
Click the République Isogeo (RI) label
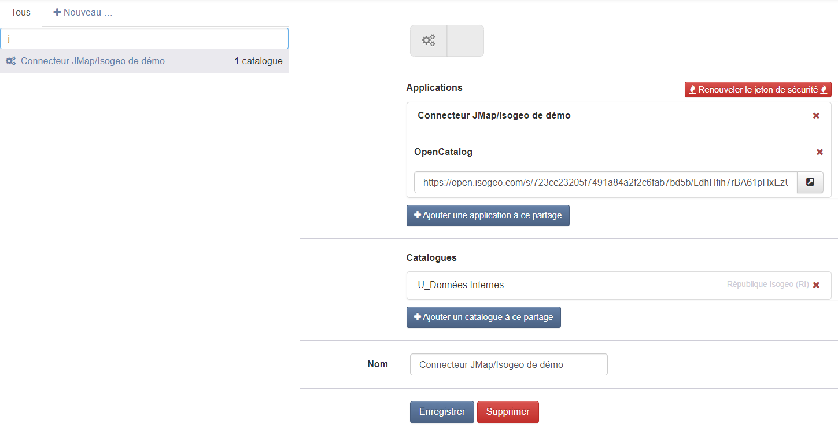pos(767,285)
